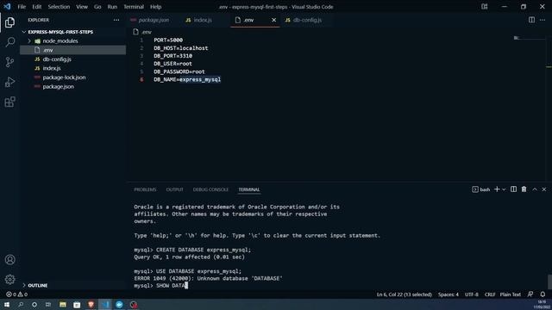Close the .env editor tab
This screenshot has width=552, height=310.
coord(274,20)
